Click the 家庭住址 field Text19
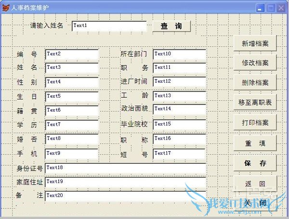 [125, 182]
